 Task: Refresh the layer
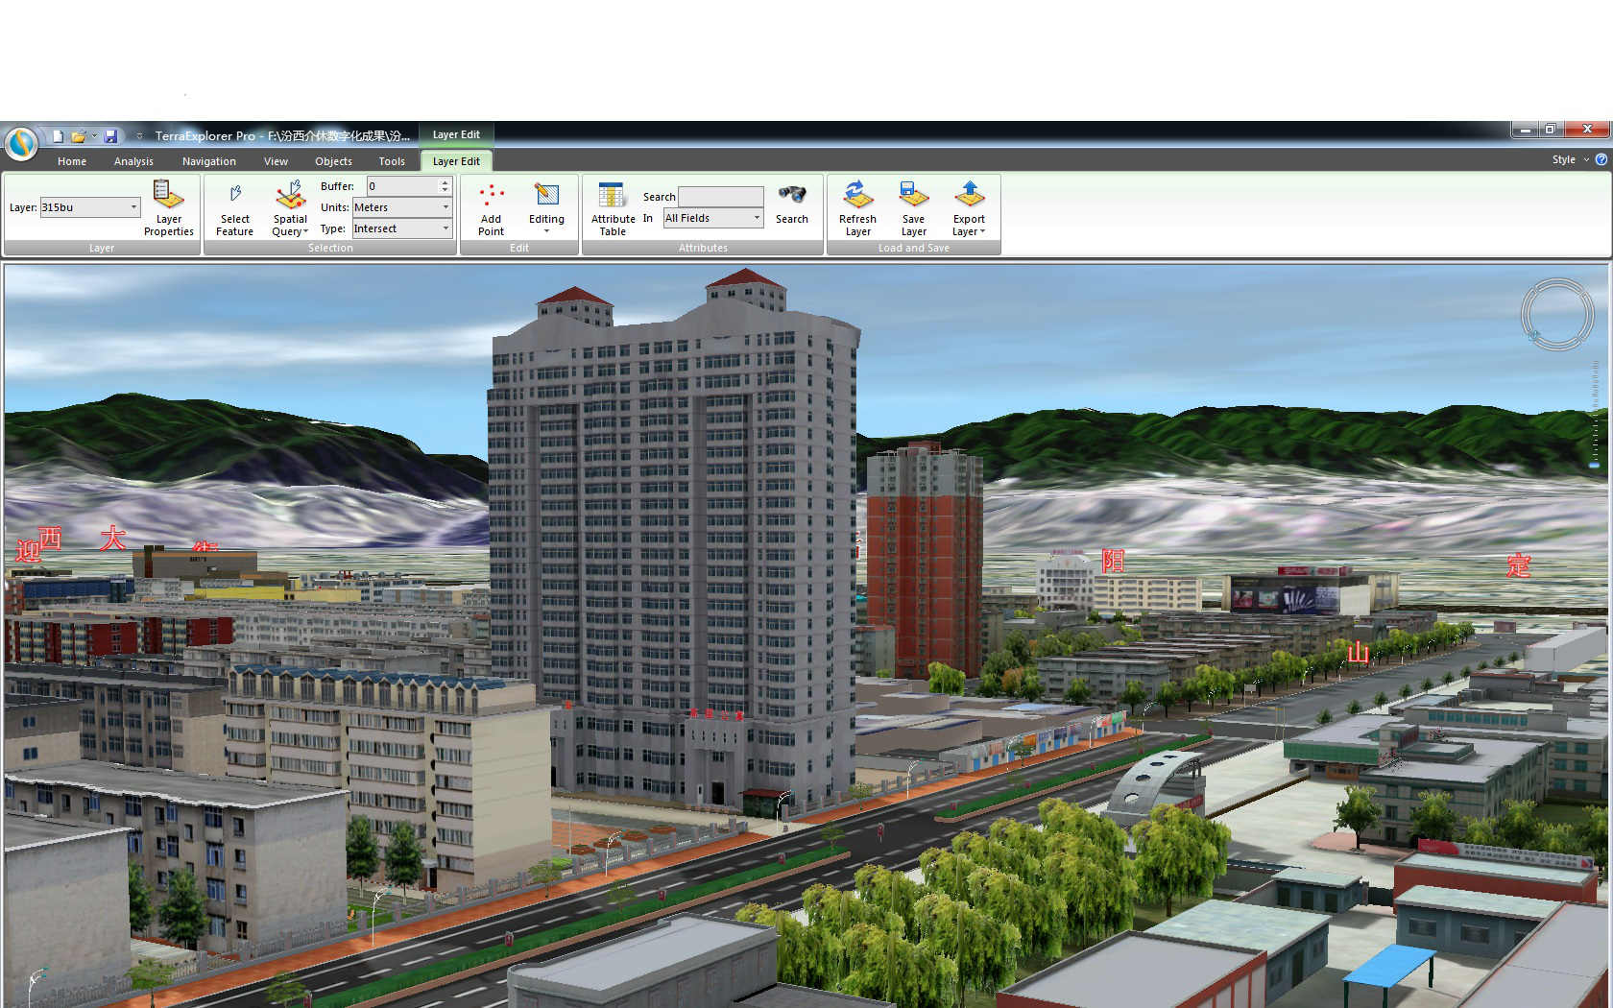tap(857, 207)
